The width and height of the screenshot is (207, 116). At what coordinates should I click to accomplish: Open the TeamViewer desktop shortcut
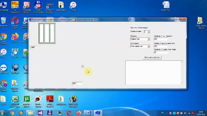tap(4, 69)
